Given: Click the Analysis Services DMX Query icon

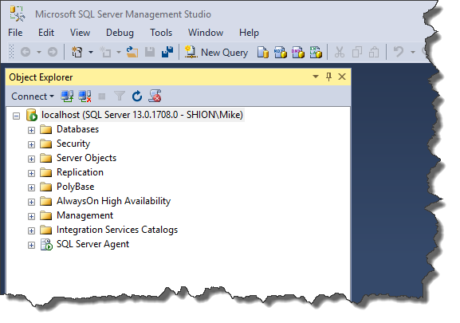Looking at the screenshot, I should click(x=298, y=52).
